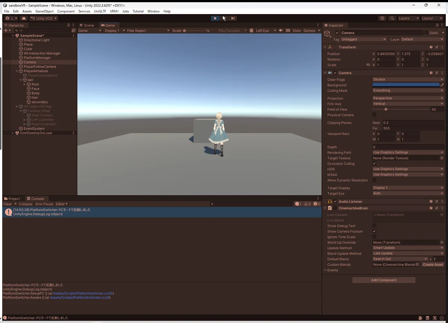Viewport: 448px width, 323px height.
Task: Toggle Mute Audio in the Game view
Action: [x=281, y=31]
